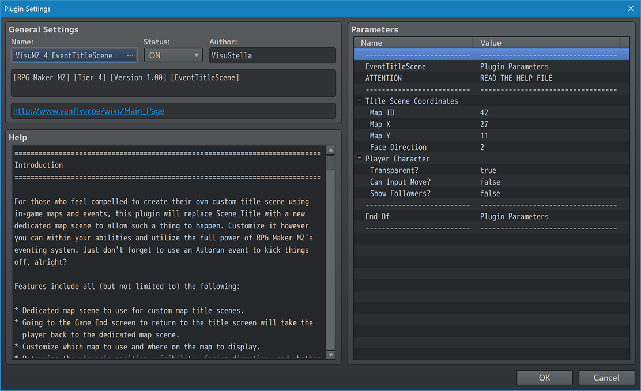Select the Can Input Move? parameter

click(491, 182)
